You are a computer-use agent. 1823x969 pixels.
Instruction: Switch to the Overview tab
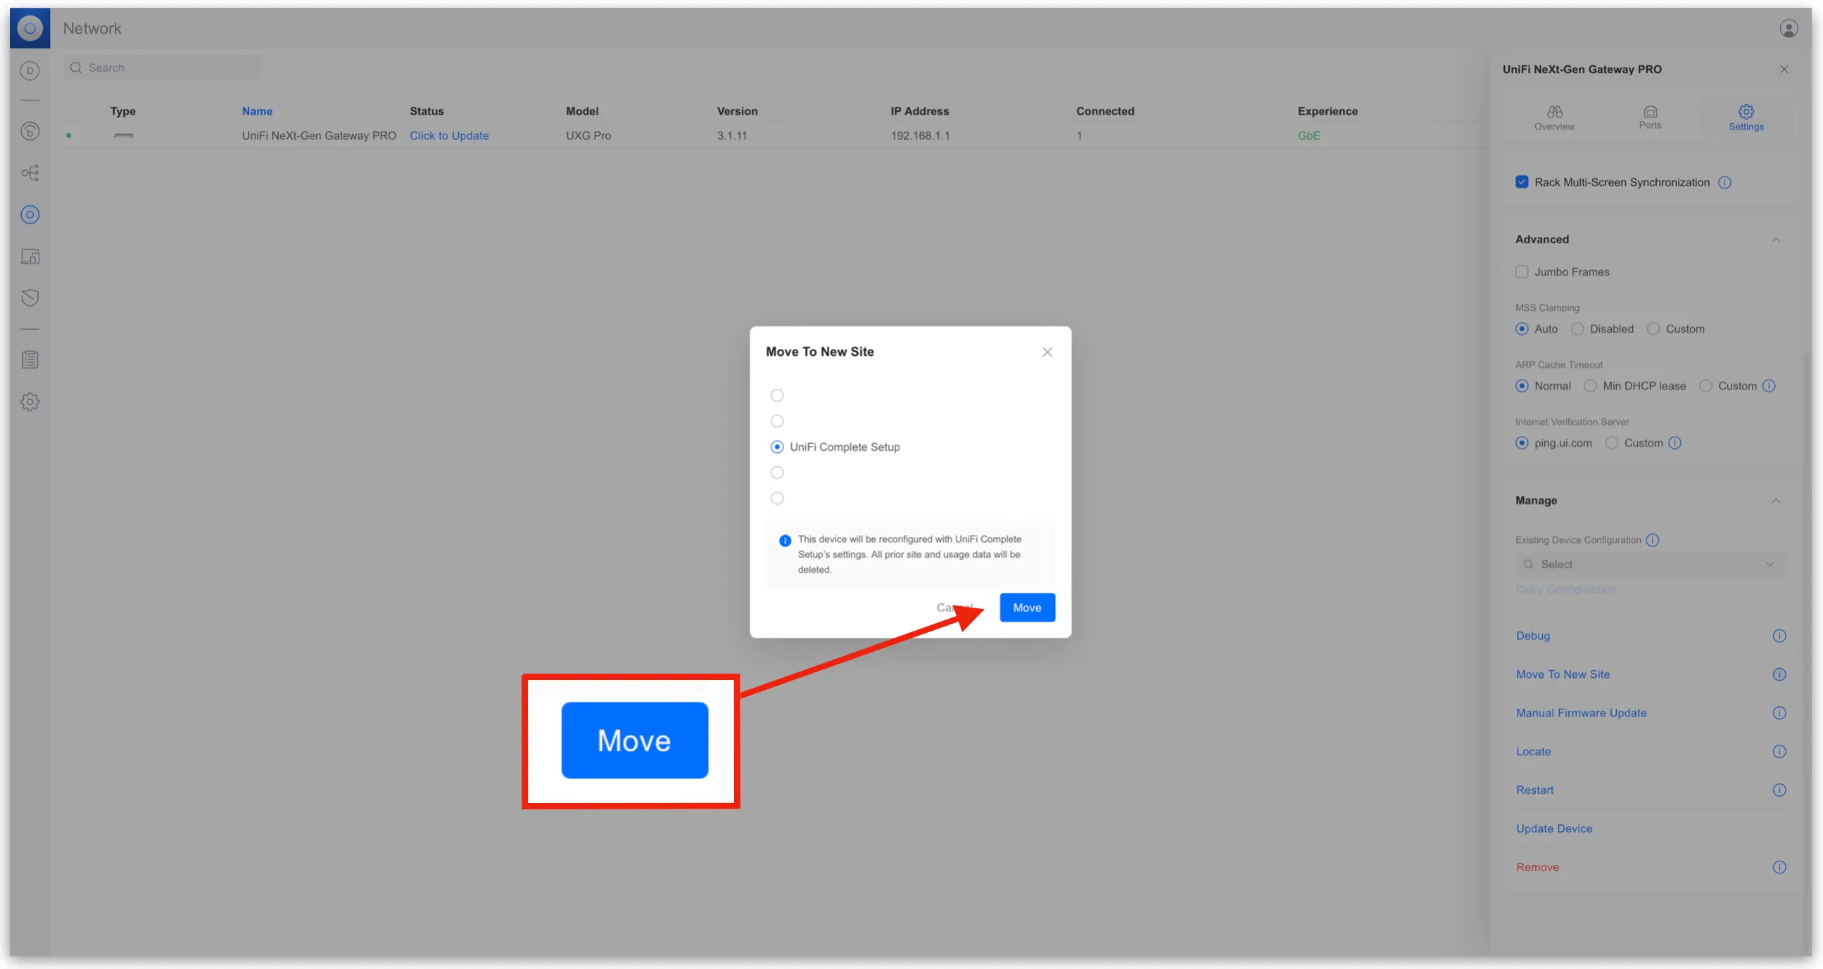point(1554,117)
